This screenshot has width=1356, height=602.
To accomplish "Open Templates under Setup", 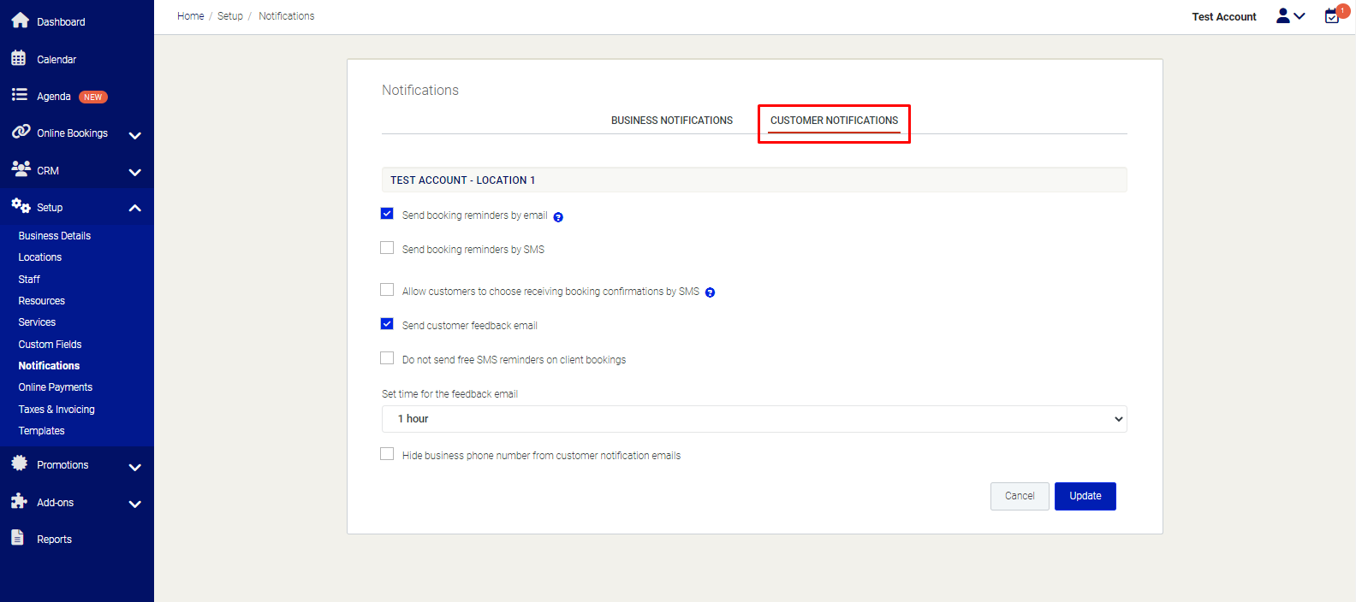I will click(x=42, y=431).
